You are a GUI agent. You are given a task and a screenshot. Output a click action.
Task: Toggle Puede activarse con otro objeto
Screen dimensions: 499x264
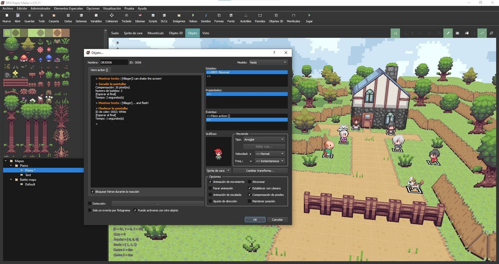135,210
